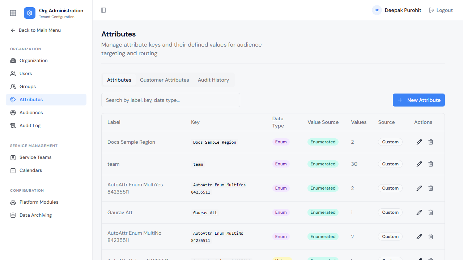463x260 pixels.
Task: Click the Values column header
Action: [x=359, y=122]
